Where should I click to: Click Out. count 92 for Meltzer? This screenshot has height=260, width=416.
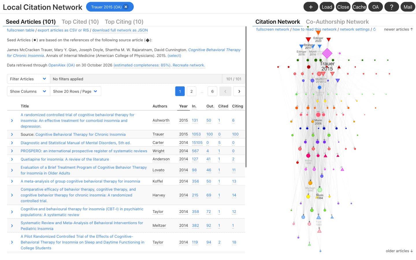point(209,226)
